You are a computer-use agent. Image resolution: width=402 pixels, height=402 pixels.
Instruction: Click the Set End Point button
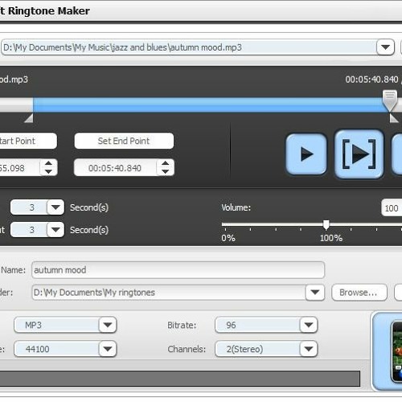pos(124,141)
